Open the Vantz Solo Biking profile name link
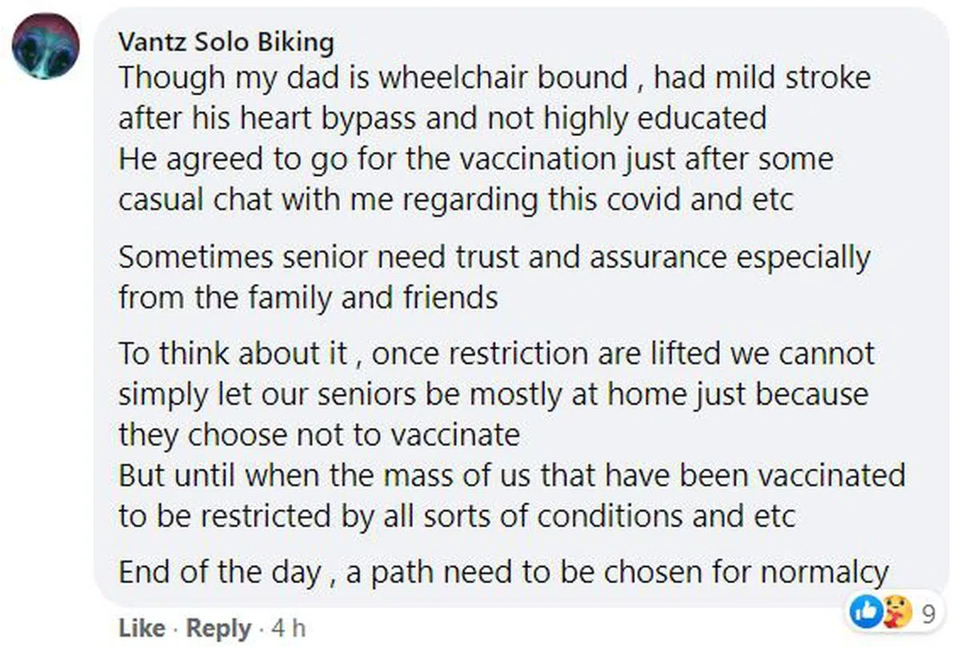The width and height of the screenshot is (960, 647). click(x=226, y=42)
